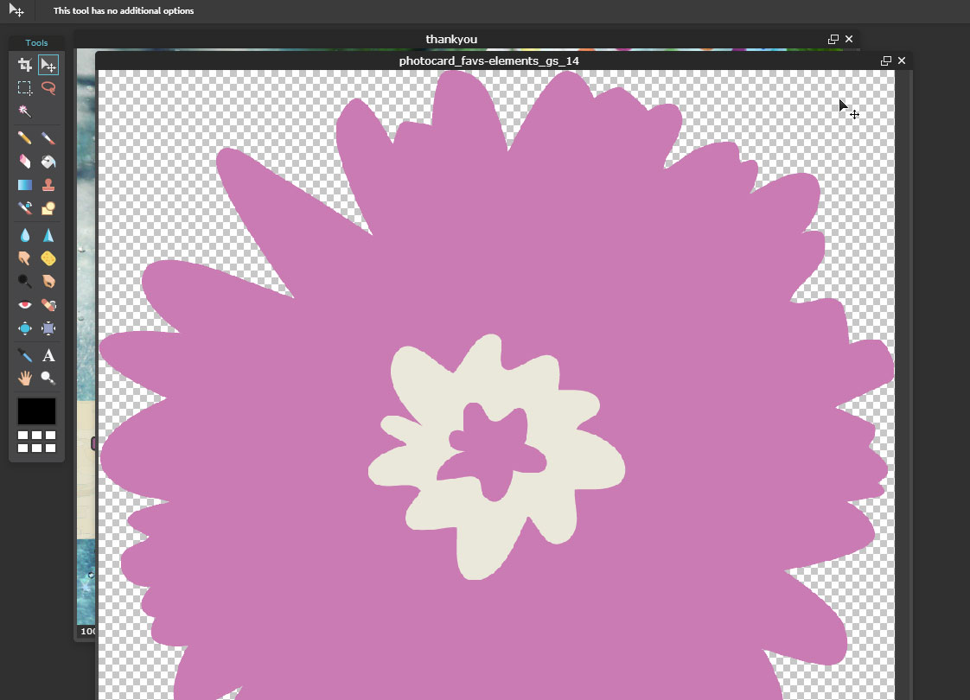Click the photocard_favs-elements_gs_14 title bar

488,61
